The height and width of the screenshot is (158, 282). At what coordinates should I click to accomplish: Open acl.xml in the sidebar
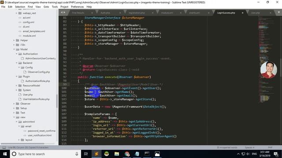(x=26, y=18)
